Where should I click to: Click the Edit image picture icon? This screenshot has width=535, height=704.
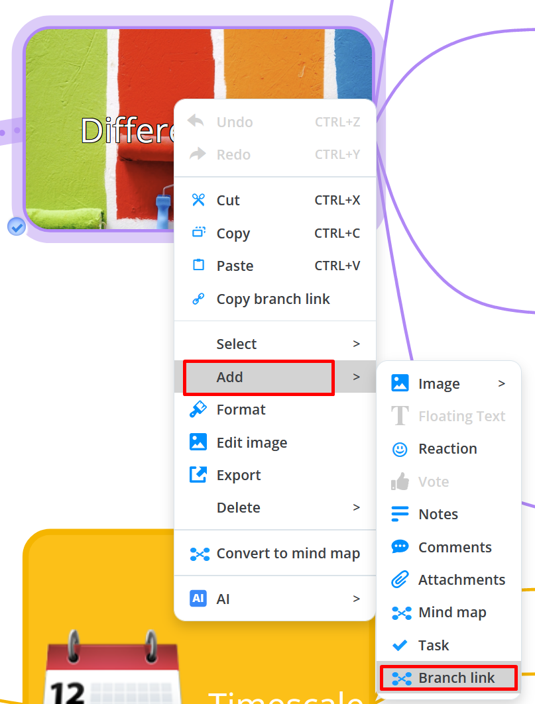coord(198,442)
